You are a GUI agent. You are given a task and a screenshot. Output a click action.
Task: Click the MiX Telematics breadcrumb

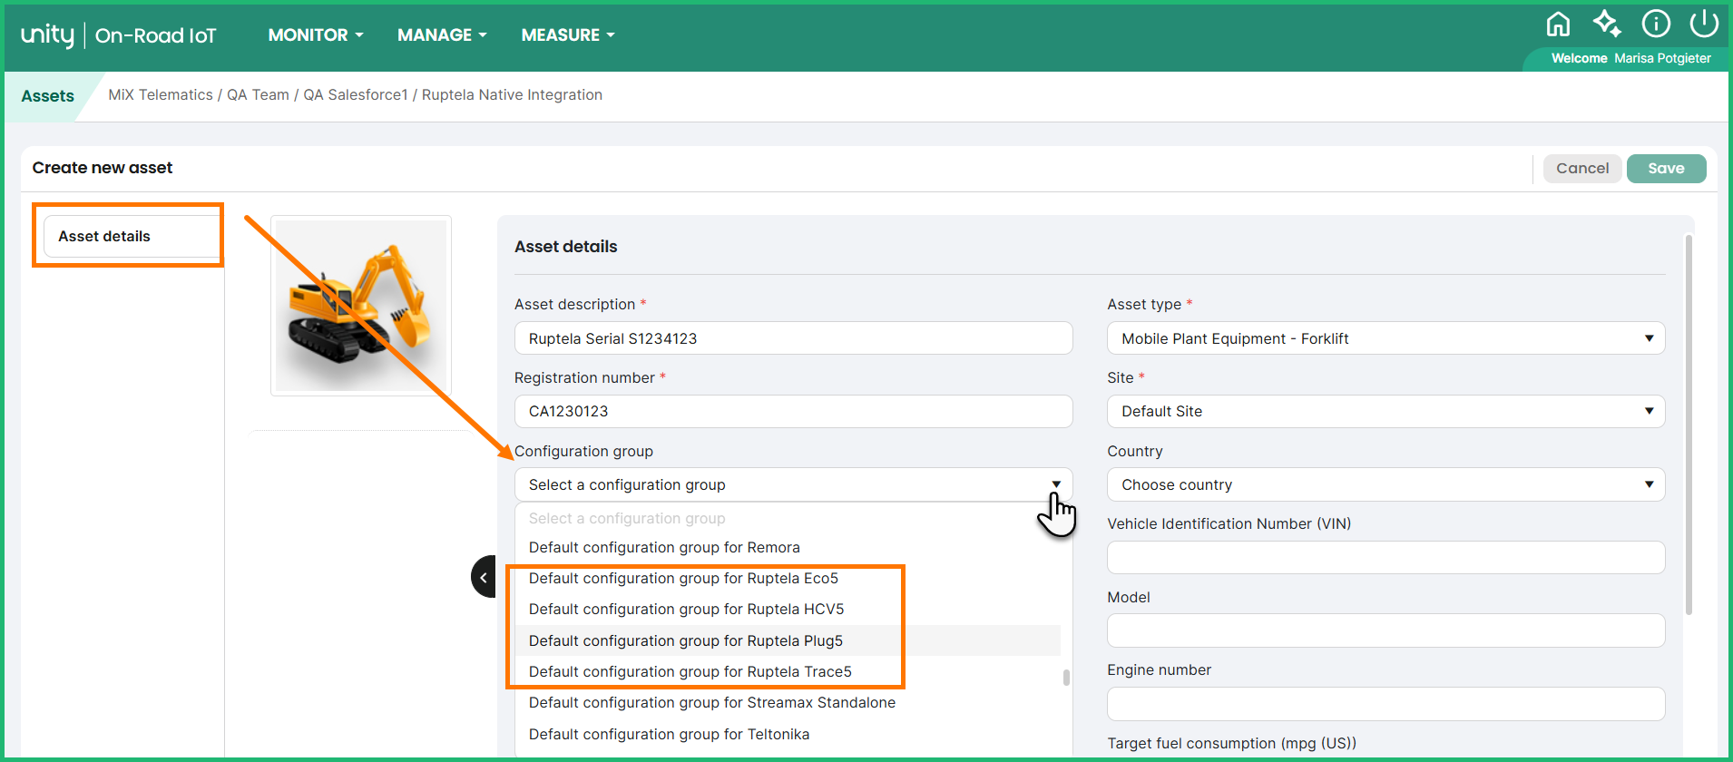(161, 95)
